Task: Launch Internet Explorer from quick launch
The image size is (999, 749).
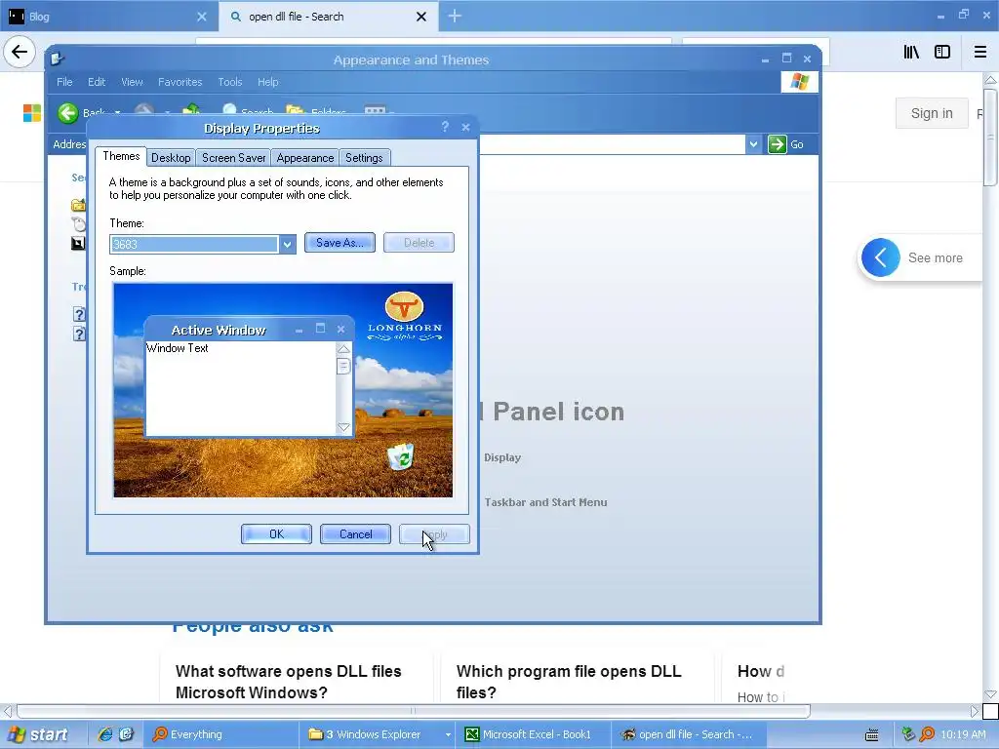Action: [x=104, y=734]
